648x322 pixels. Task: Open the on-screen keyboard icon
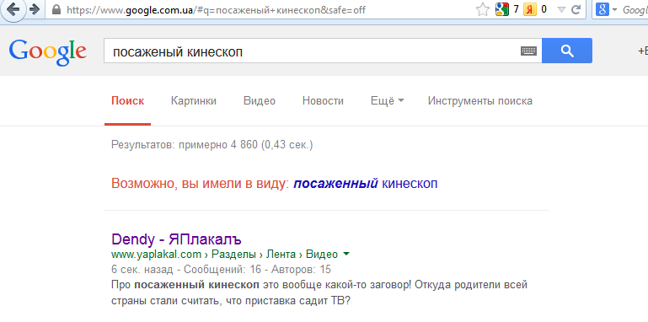[x=528, y=51]
